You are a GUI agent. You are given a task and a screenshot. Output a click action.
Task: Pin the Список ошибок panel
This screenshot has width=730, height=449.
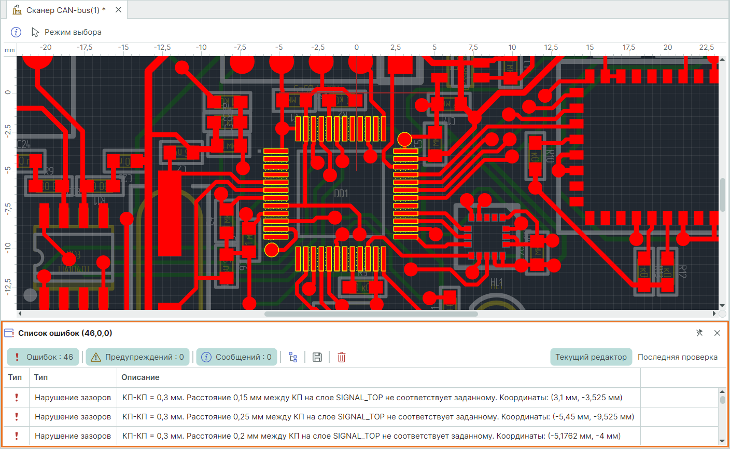[x=699, y=333]
